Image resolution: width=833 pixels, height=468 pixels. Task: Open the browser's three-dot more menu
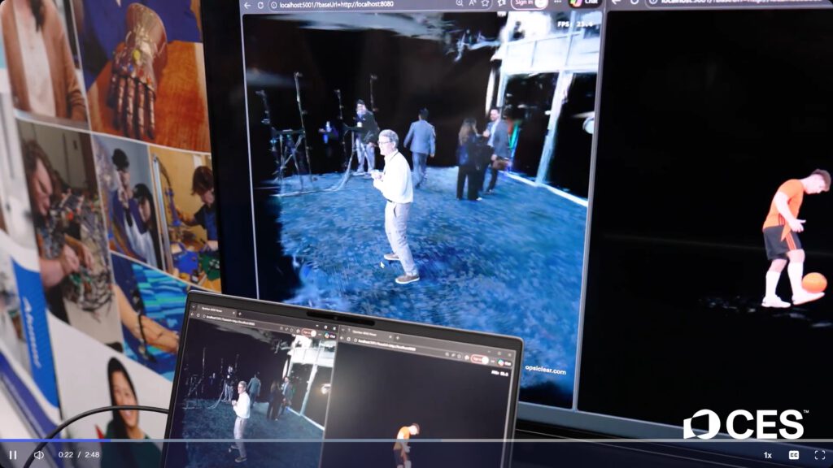tap(556, 3)
